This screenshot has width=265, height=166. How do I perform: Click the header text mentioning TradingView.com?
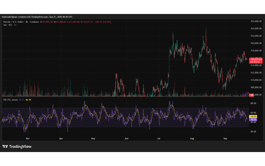pos(37,17)
